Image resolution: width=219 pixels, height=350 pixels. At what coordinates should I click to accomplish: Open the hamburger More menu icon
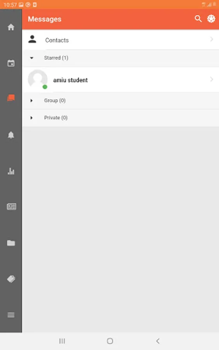point(11,315)
